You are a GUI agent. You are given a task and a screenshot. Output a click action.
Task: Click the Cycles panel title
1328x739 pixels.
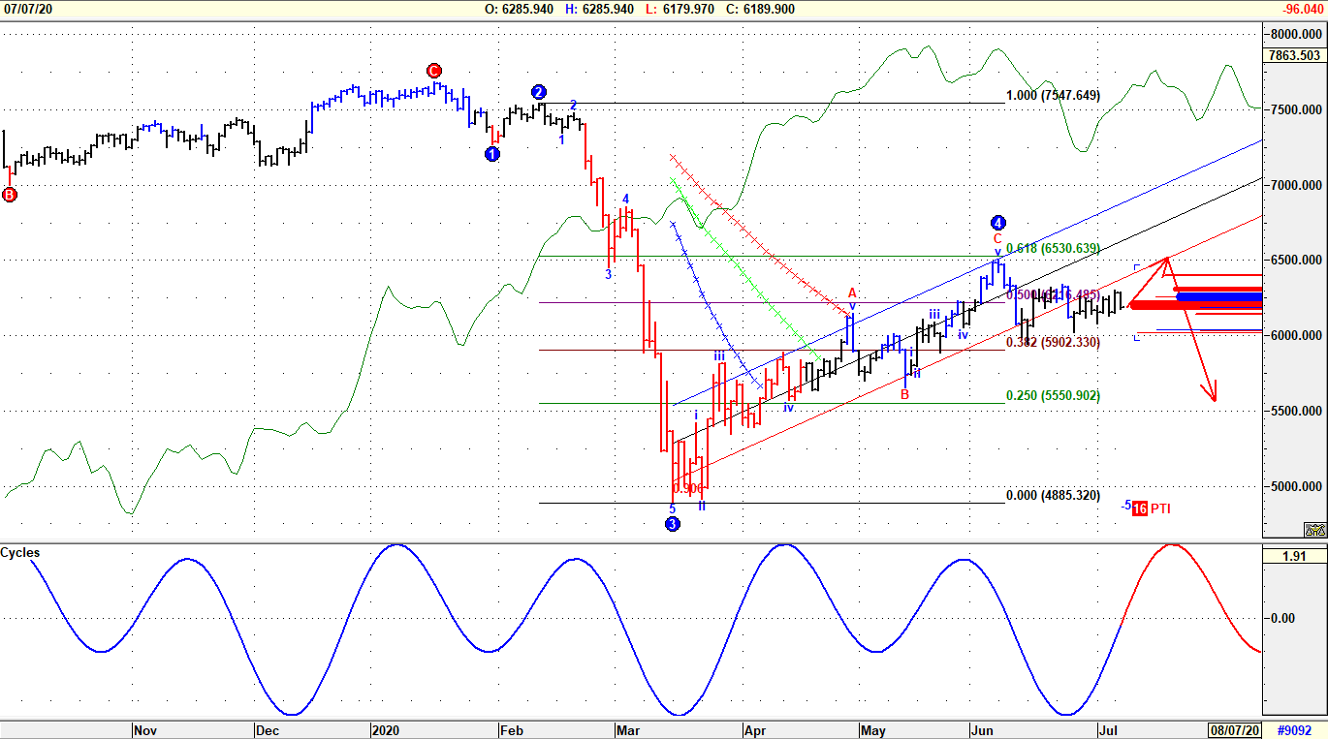[x=20, y=553]
